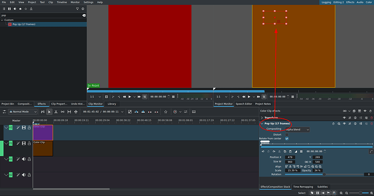
Task: Switch to the Time Remapping tab
Action: click(303, 187)
